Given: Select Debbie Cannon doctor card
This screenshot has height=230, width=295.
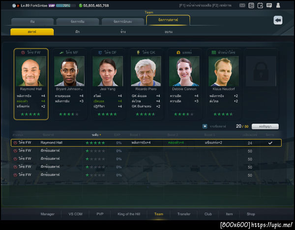Looking at the screenshot, I should (184, 84).
